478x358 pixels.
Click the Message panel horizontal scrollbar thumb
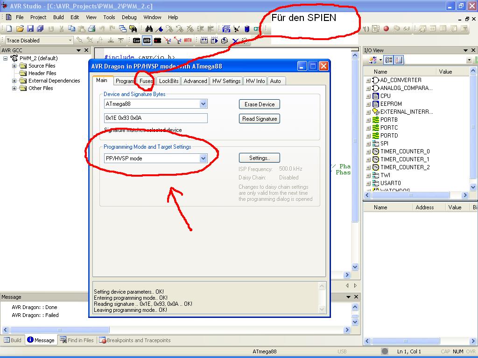tap(60, 330)
